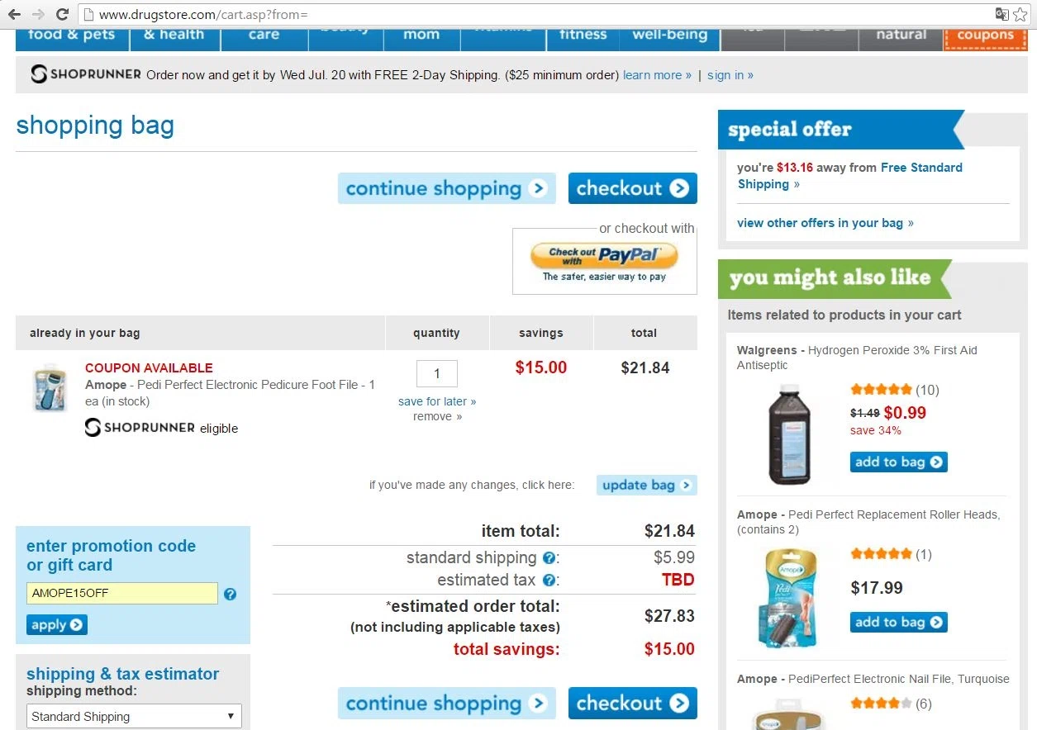Click the translate page icon in address bar
Screen dimensions: 1037x730
1001,14
